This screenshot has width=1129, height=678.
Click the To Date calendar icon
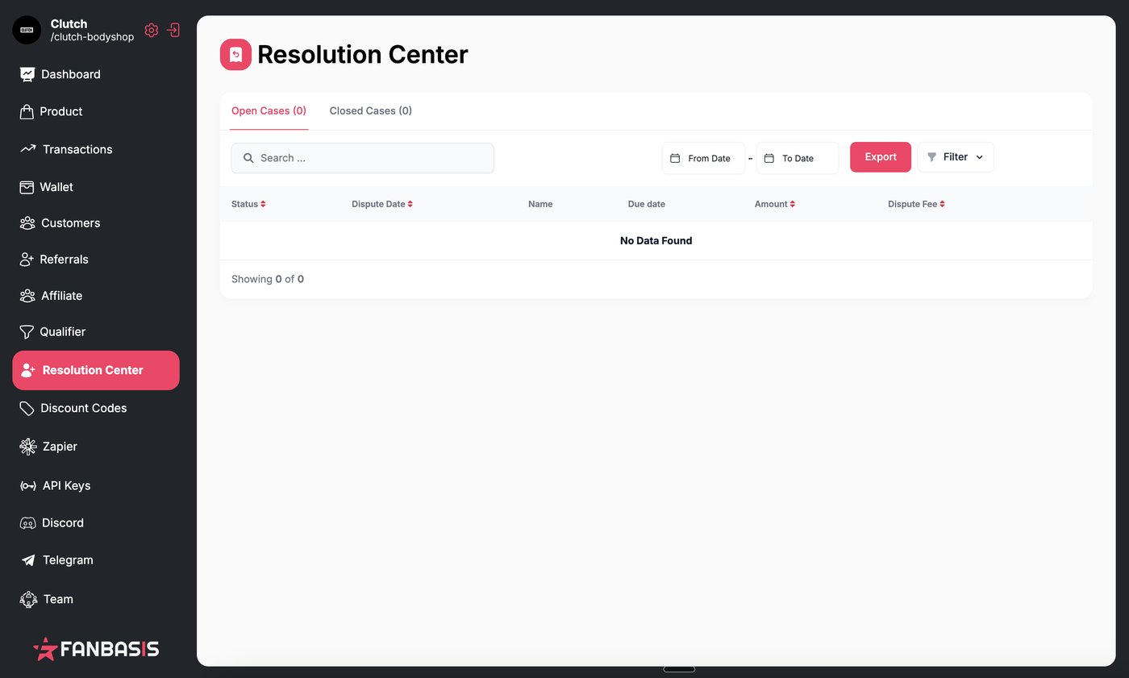click(x=769, y=158)
